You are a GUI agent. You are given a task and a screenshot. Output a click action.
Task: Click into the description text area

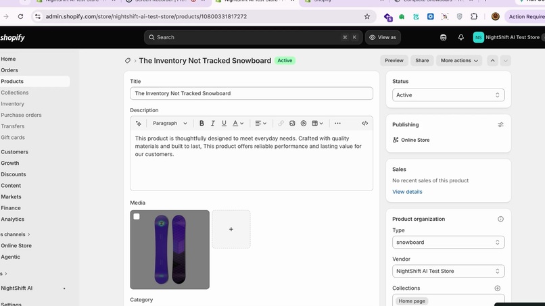click(x=252, y=160)
